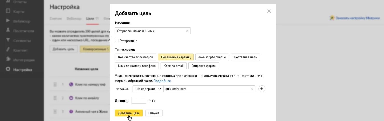This screenshot has width=384, height=121.
Task: Open Settings gear in the sidebar
Action: tap(8, 69)
